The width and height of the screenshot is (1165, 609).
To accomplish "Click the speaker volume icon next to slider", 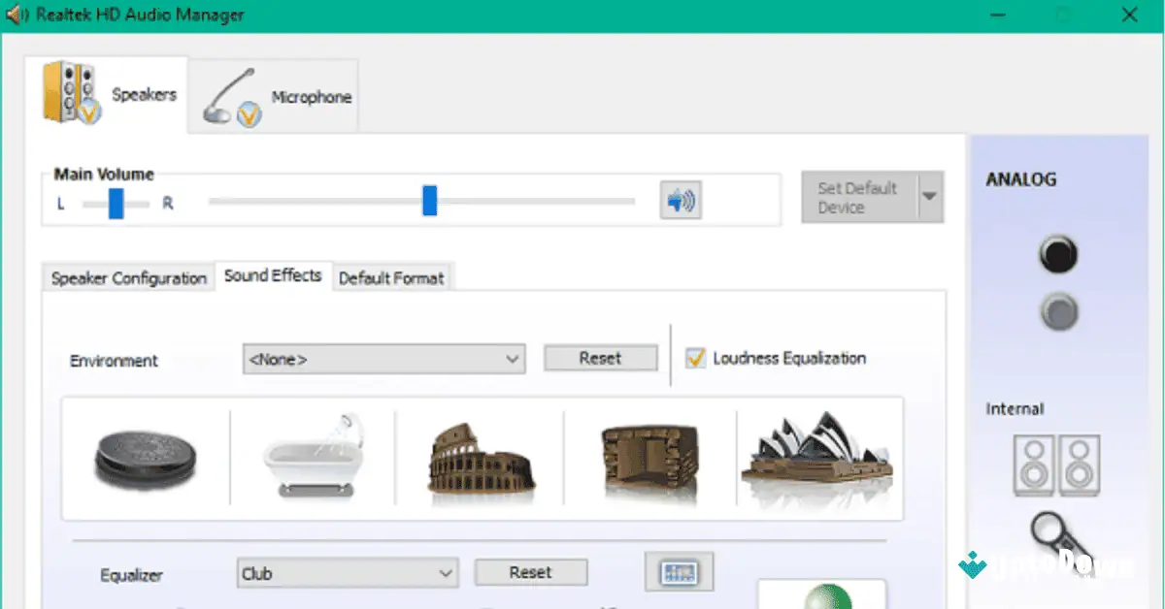I will [x=681, y=200].
